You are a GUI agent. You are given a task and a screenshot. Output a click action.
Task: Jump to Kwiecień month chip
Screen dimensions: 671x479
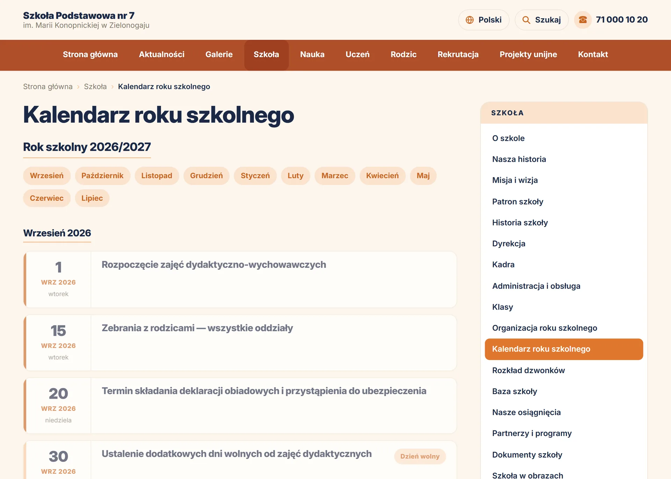382,176
